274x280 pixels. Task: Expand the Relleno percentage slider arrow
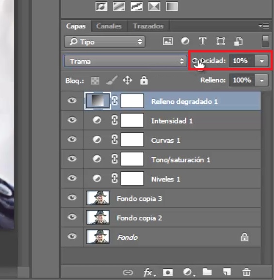[x=262, y=81]
